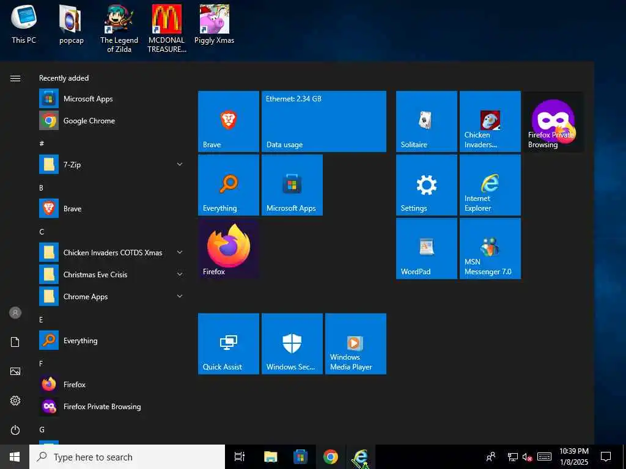Screen dimensions: 626x469
Task: Jump to the # section header
Action: (x=42, y=144)
